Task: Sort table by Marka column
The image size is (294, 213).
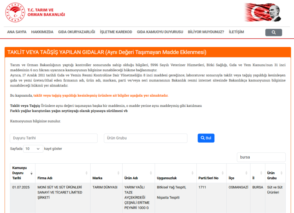Action: pyautogui.click(x=105, y=178)
